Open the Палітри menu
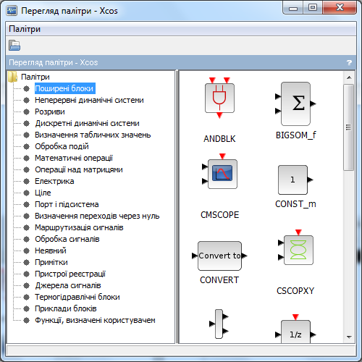 tap(25, 29)
